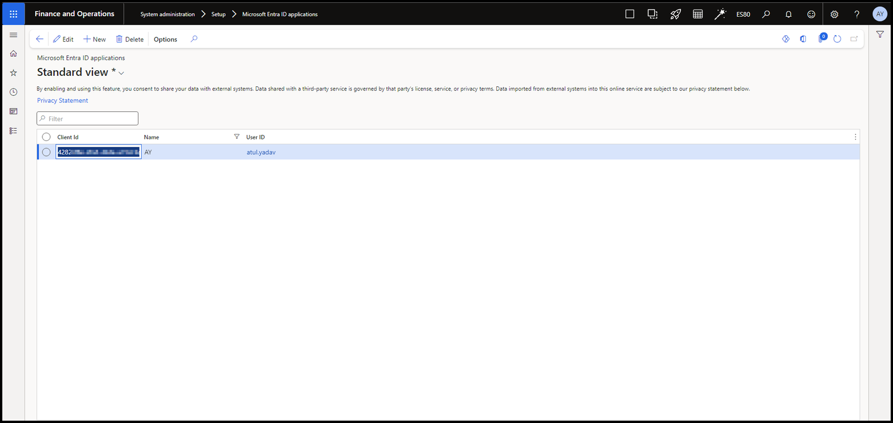Open the Privacy Statement link

(x=63, y=100)
